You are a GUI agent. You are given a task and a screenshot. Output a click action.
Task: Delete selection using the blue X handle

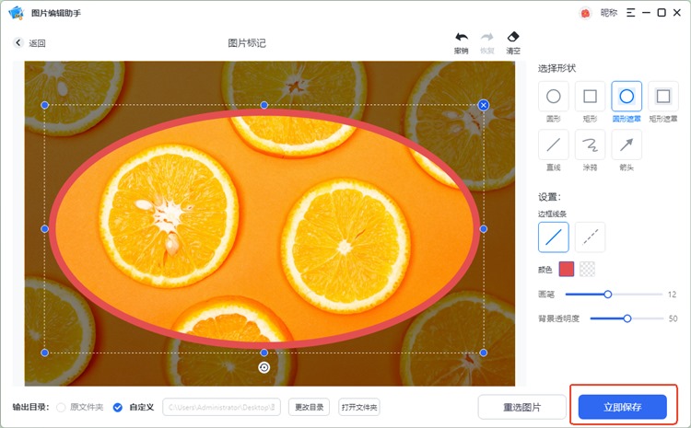tap(484, 105)
